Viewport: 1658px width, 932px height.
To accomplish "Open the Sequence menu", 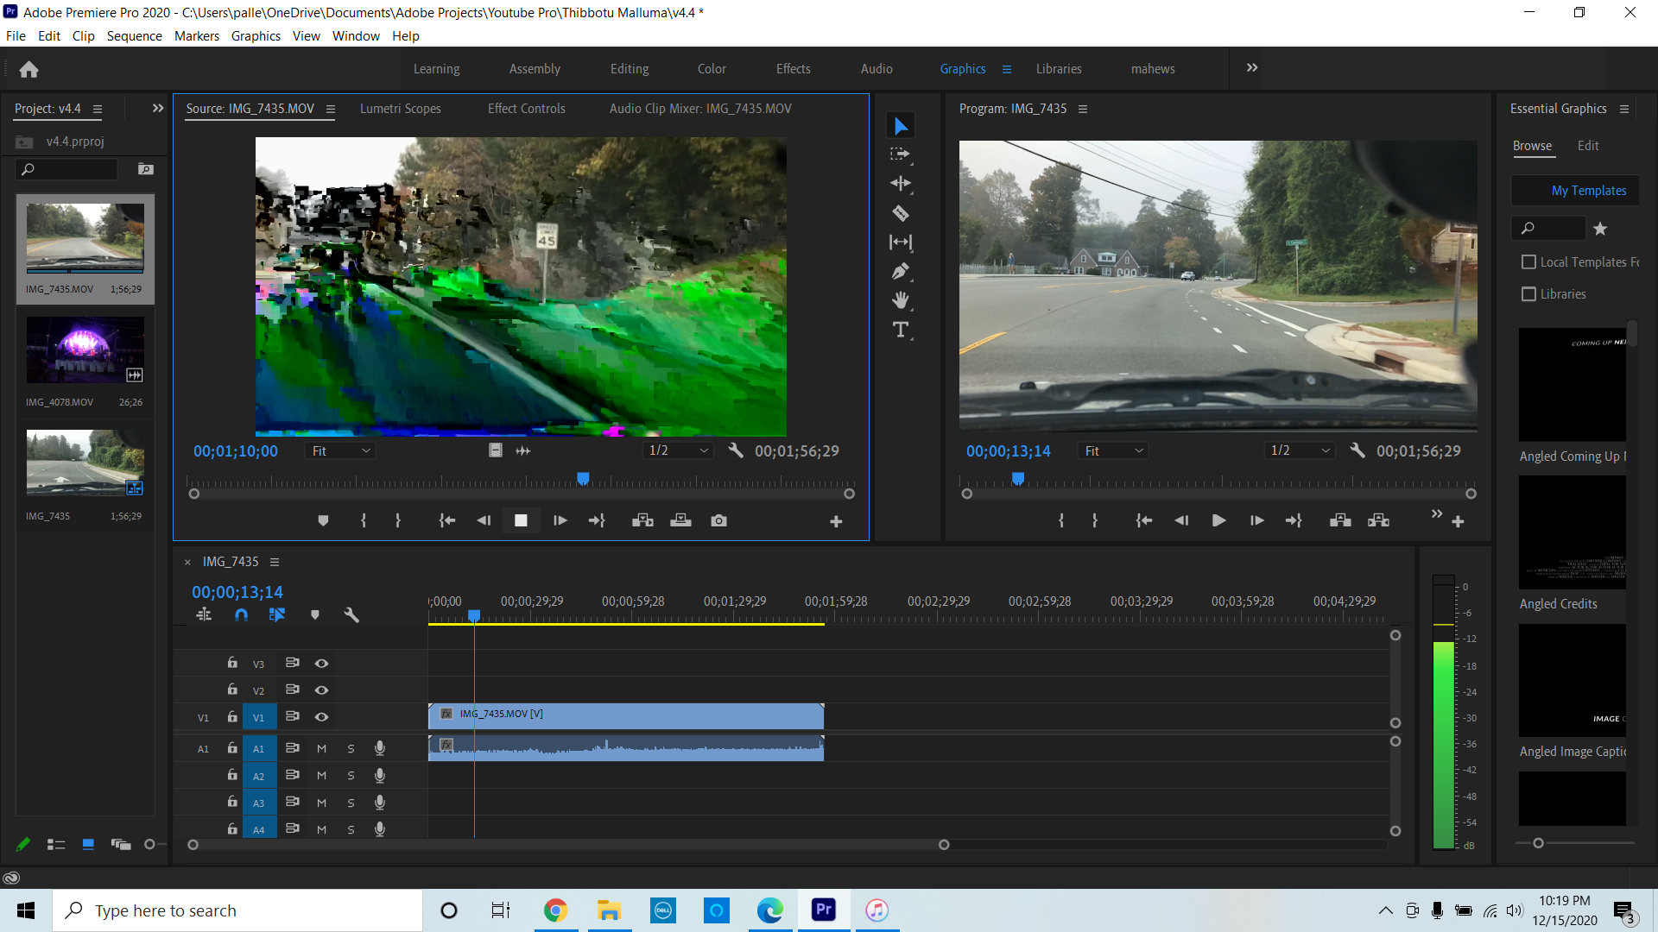I will coord(134,35).
